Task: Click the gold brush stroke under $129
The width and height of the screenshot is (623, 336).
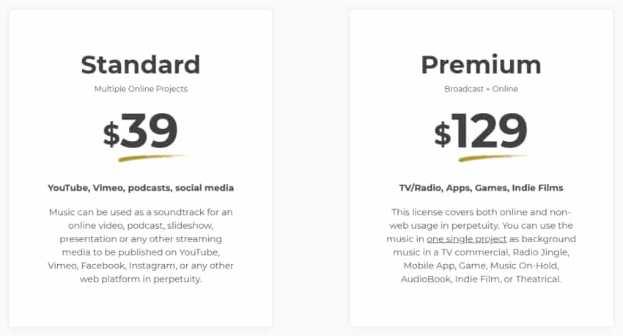Action: (493, 157)
